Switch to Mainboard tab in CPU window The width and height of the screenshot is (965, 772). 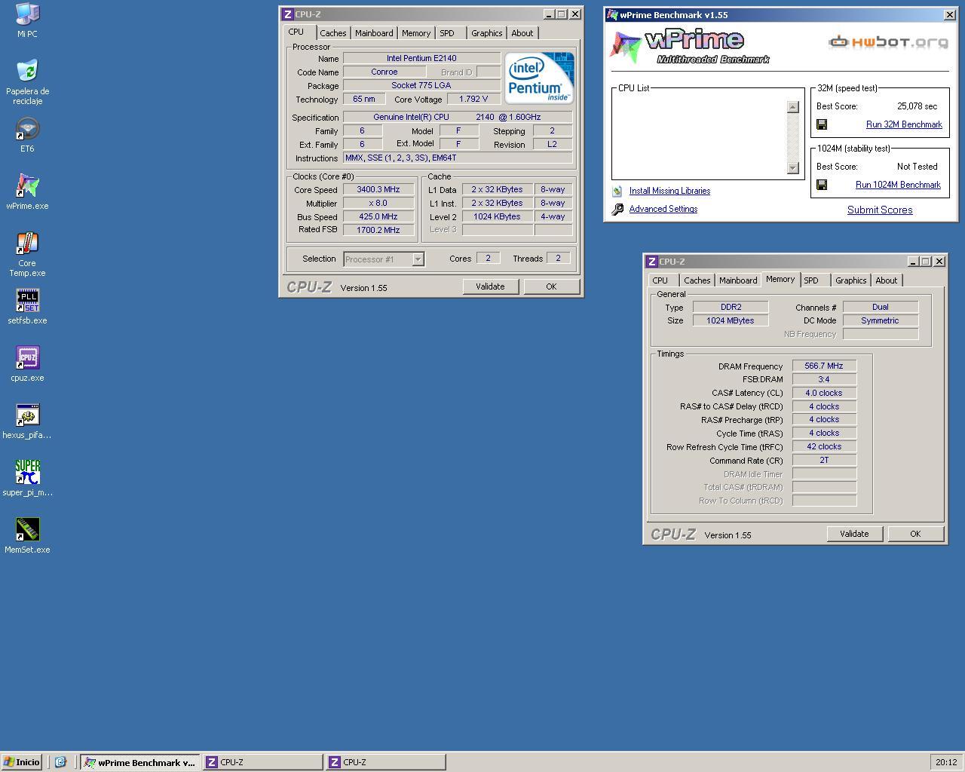pyautogui.click(x=374, y=33)
